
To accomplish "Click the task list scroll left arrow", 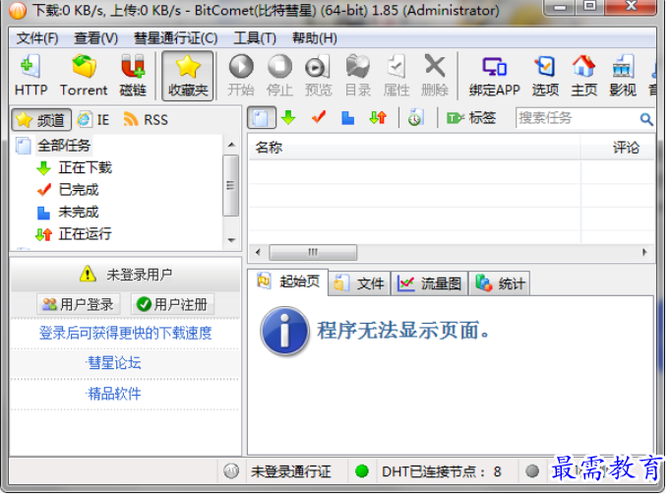I will coord(258,253).
